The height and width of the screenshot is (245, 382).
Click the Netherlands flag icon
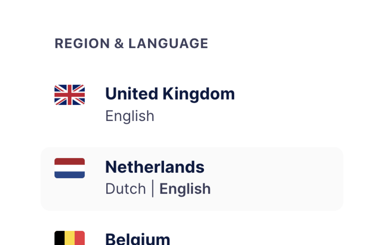coord(70,168)
